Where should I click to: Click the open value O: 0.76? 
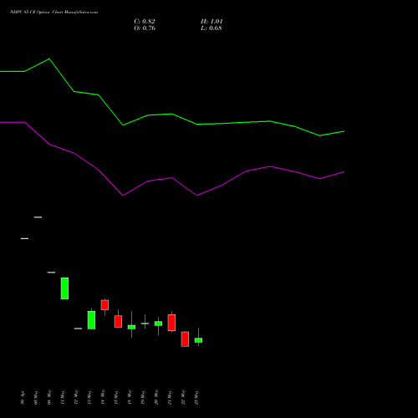pos(145,28)
